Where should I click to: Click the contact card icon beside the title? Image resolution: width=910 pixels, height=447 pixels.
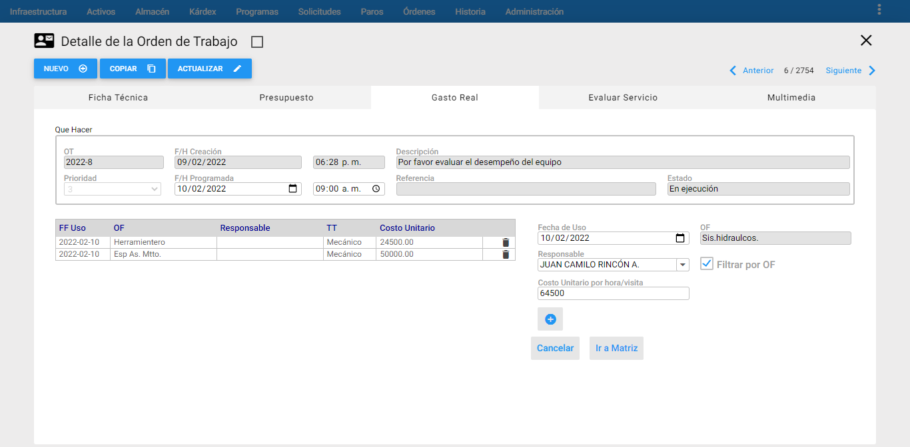click(44, 41)
